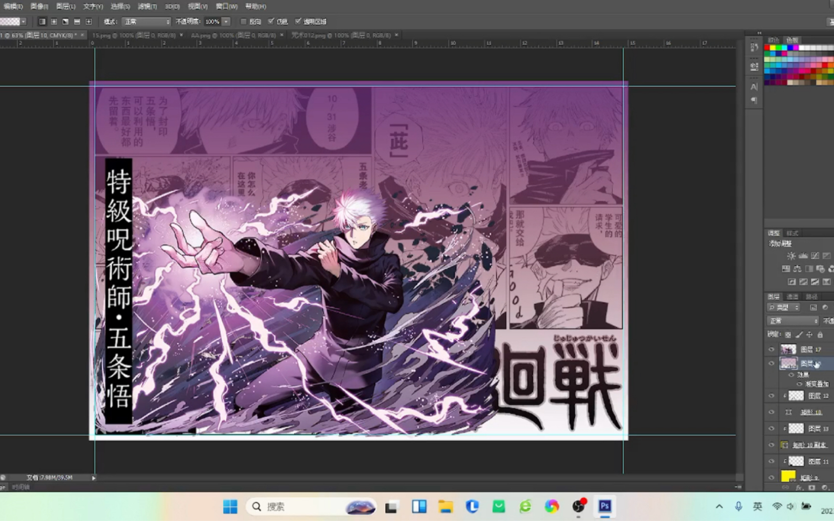Add a Black & White adjustment
This screenshot has height=521, width=834.
(x=809, y=269)
